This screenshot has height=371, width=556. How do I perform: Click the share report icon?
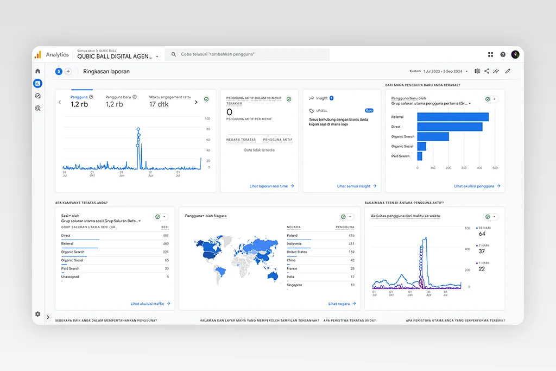(486, 71)
